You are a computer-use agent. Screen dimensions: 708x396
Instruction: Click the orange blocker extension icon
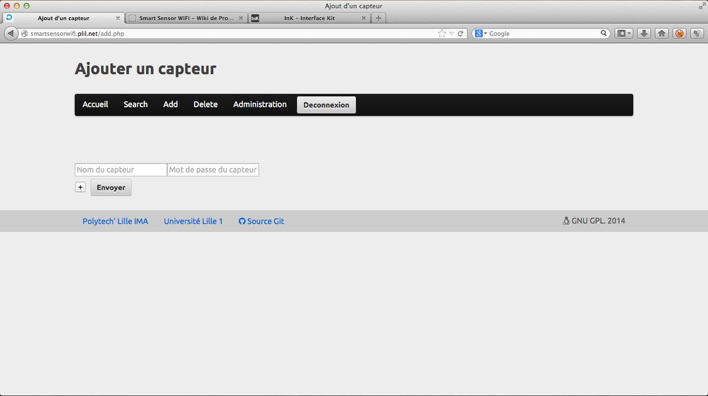click(x=680, y=34)
